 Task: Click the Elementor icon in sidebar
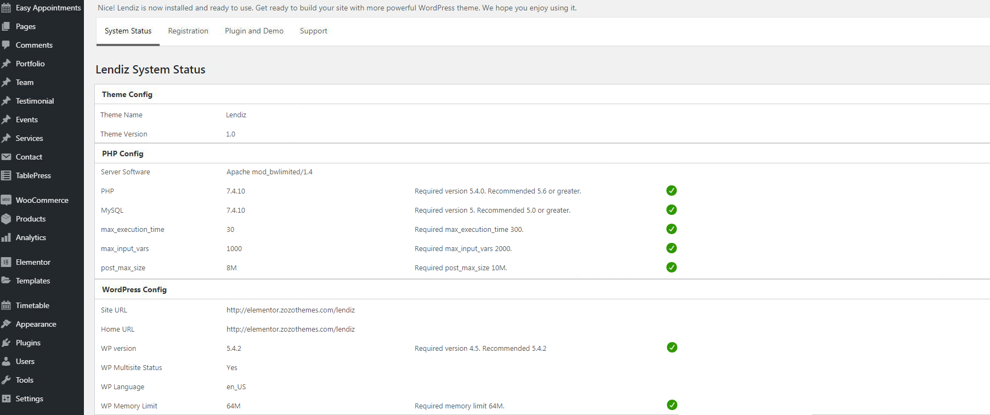coord(6,262)
